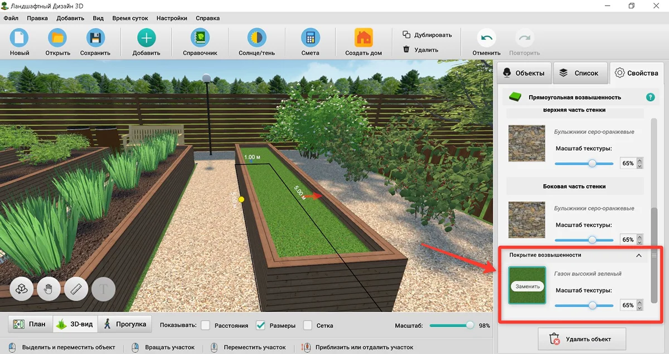Switch to the Объекты tab
669x354 pixels.
point(524,73)
